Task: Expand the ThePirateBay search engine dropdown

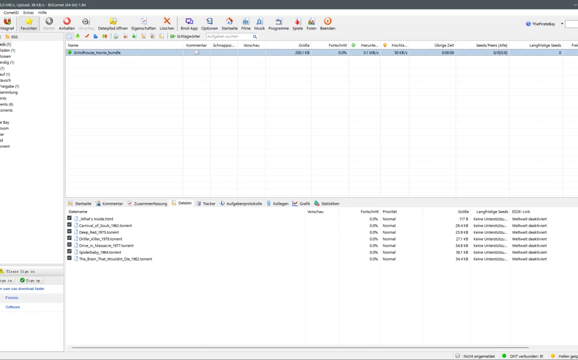Action: coord(562,24)
